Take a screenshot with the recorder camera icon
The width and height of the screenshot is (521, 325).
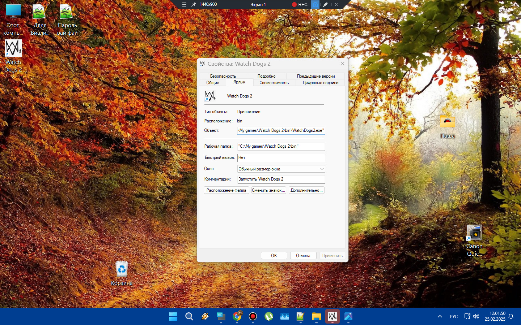315,5
